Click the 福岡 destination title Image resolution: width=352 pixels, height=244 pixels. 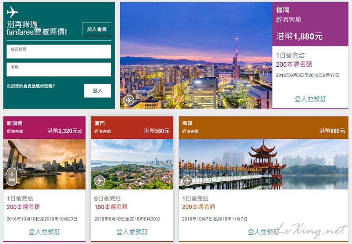(283, 10)
